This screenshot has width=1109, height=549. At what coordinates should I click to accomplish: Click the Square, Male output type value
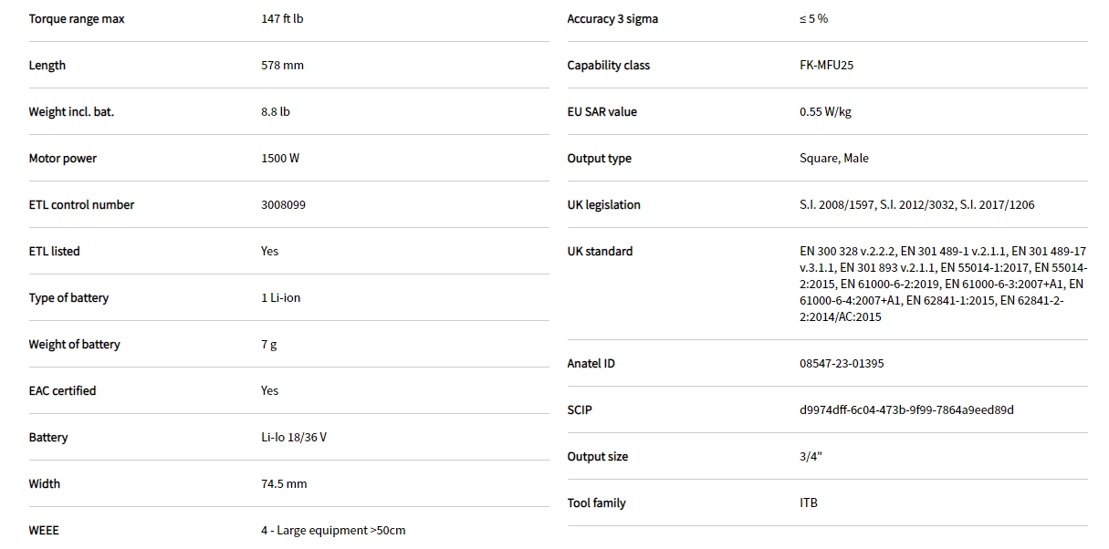834,159
